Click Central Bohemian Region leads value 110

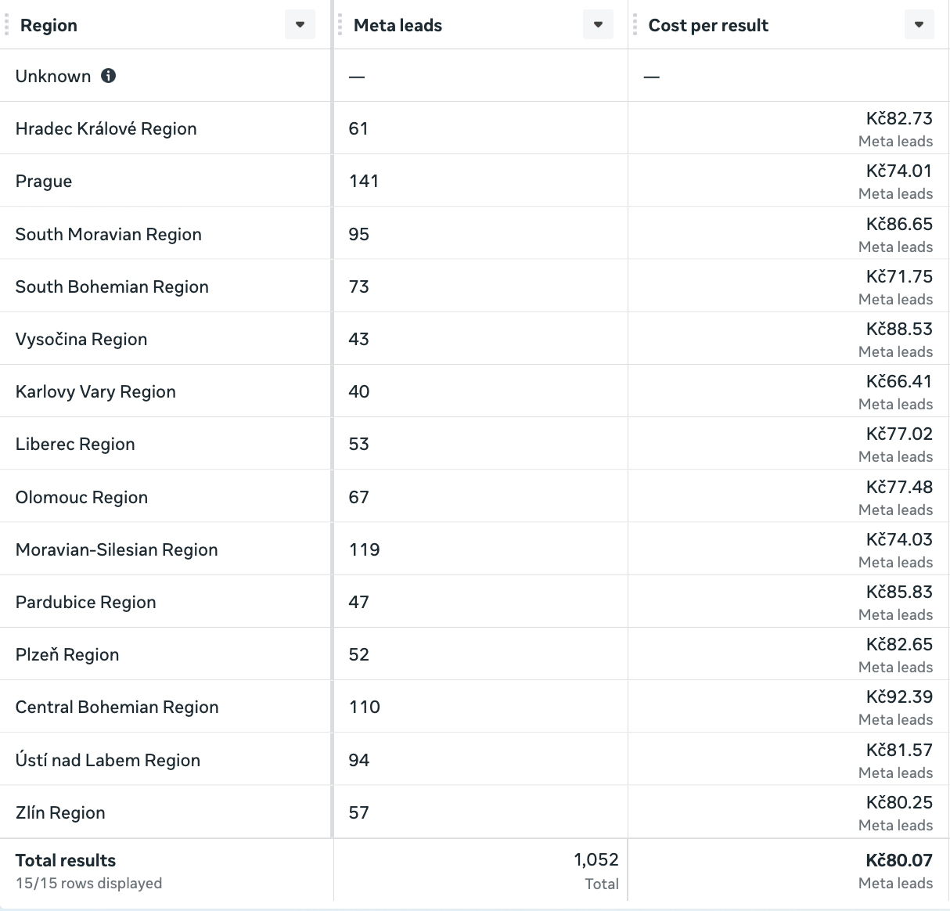click(x=365, y=707)
